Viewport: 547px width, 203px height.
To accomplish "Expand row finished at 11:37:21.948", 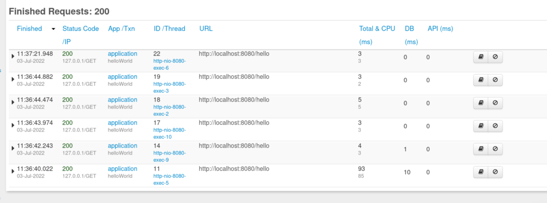I will coord(13,56).
